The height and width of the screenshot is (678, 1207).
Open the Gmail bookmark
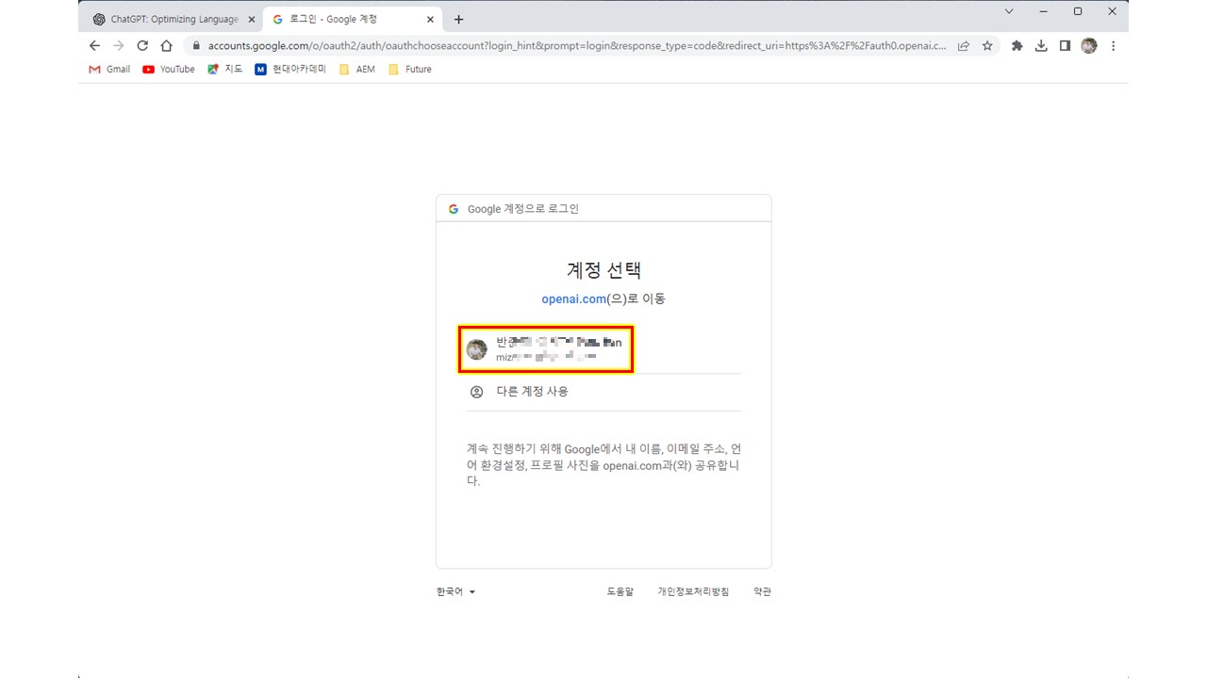[x=109, y=69]
